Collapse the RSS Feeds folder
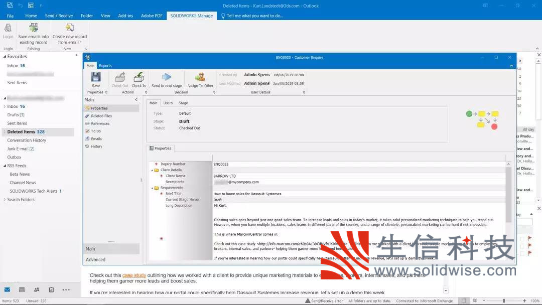Screen dimensions: 542x305 tap(5, 166)
